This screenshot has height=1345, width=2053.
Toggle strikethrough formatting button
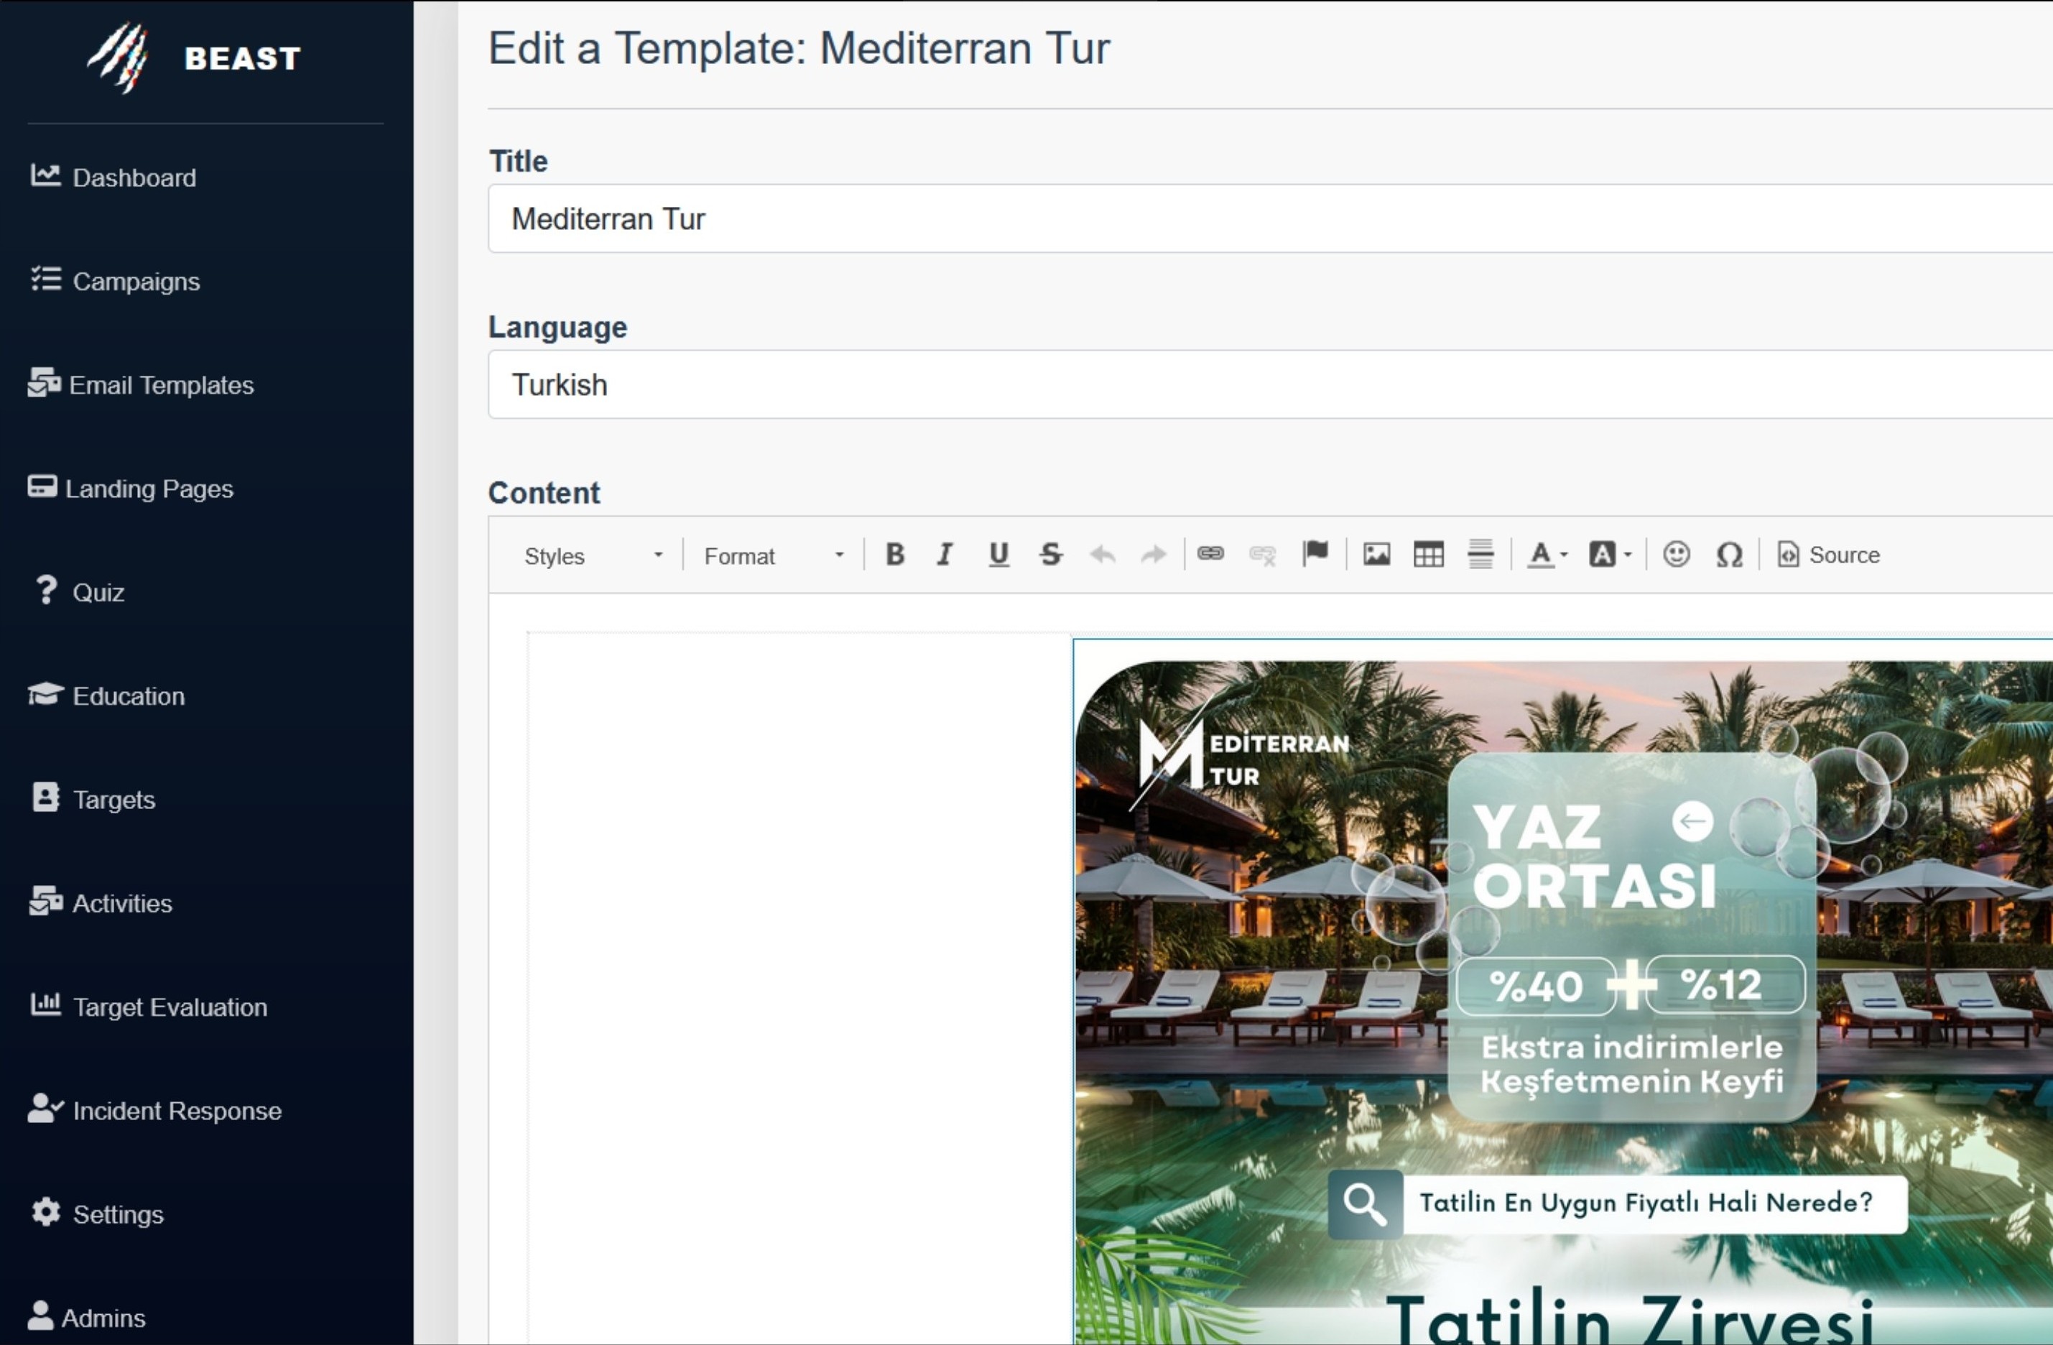(1049, 555)
